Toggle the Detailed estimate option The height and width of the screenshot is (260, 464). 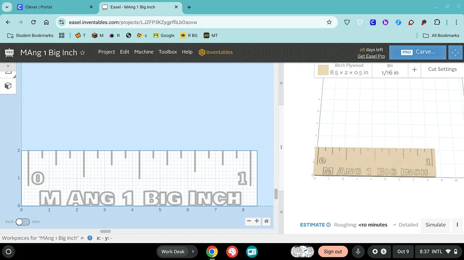(405, 225)
